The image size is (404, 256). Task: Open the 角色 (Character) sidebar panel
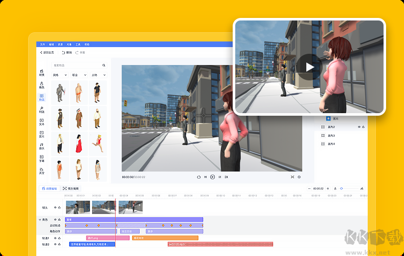[x=42, y=85]
